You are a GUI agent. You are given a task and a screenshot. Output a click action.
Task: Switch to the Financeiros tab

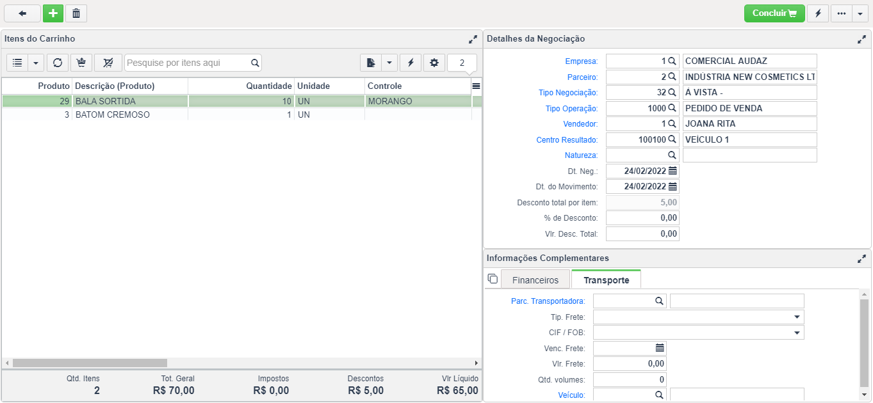pyautogui.click(x=535, y=280)
